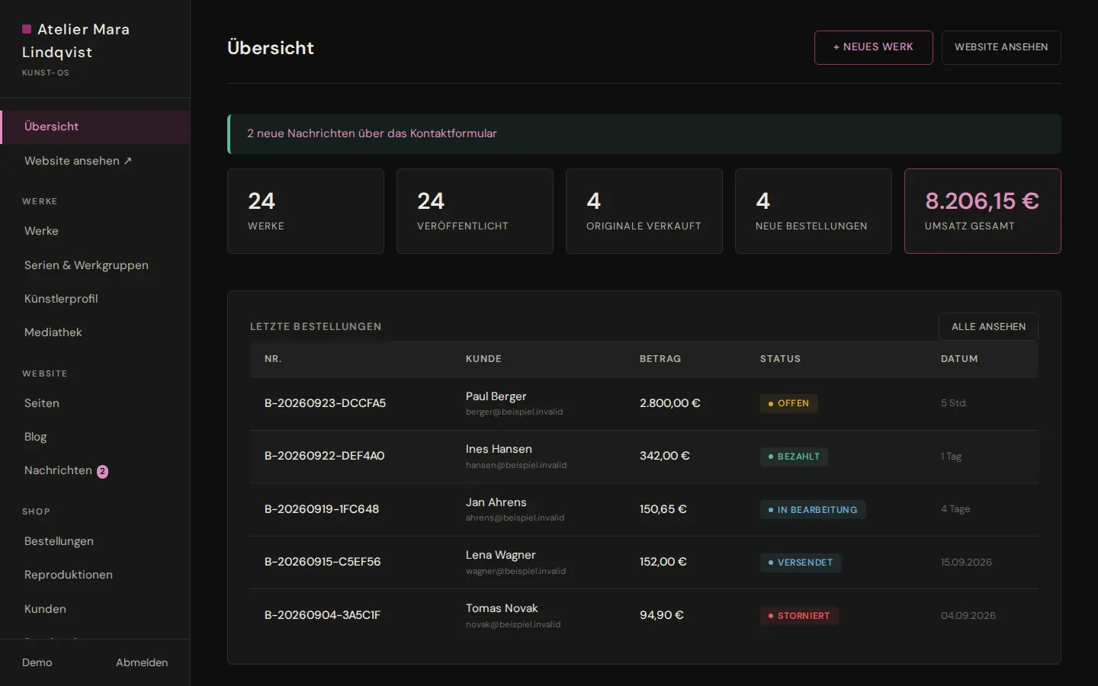Open order B-20260922-DEF4A0
Screen dimensions: 1098x686
(x=324, y=456)
